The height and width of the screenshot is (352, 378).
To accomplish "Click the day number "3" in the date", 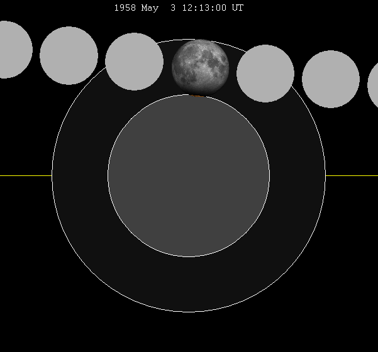I will (x=172, y=8).
